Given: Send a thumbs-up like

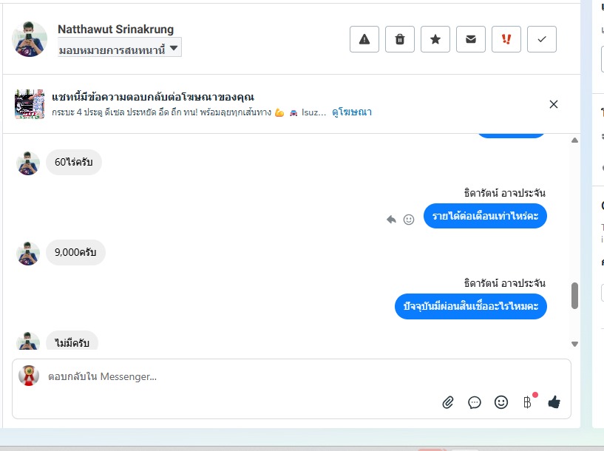Looking at the screenshot, I should [554, 402].
